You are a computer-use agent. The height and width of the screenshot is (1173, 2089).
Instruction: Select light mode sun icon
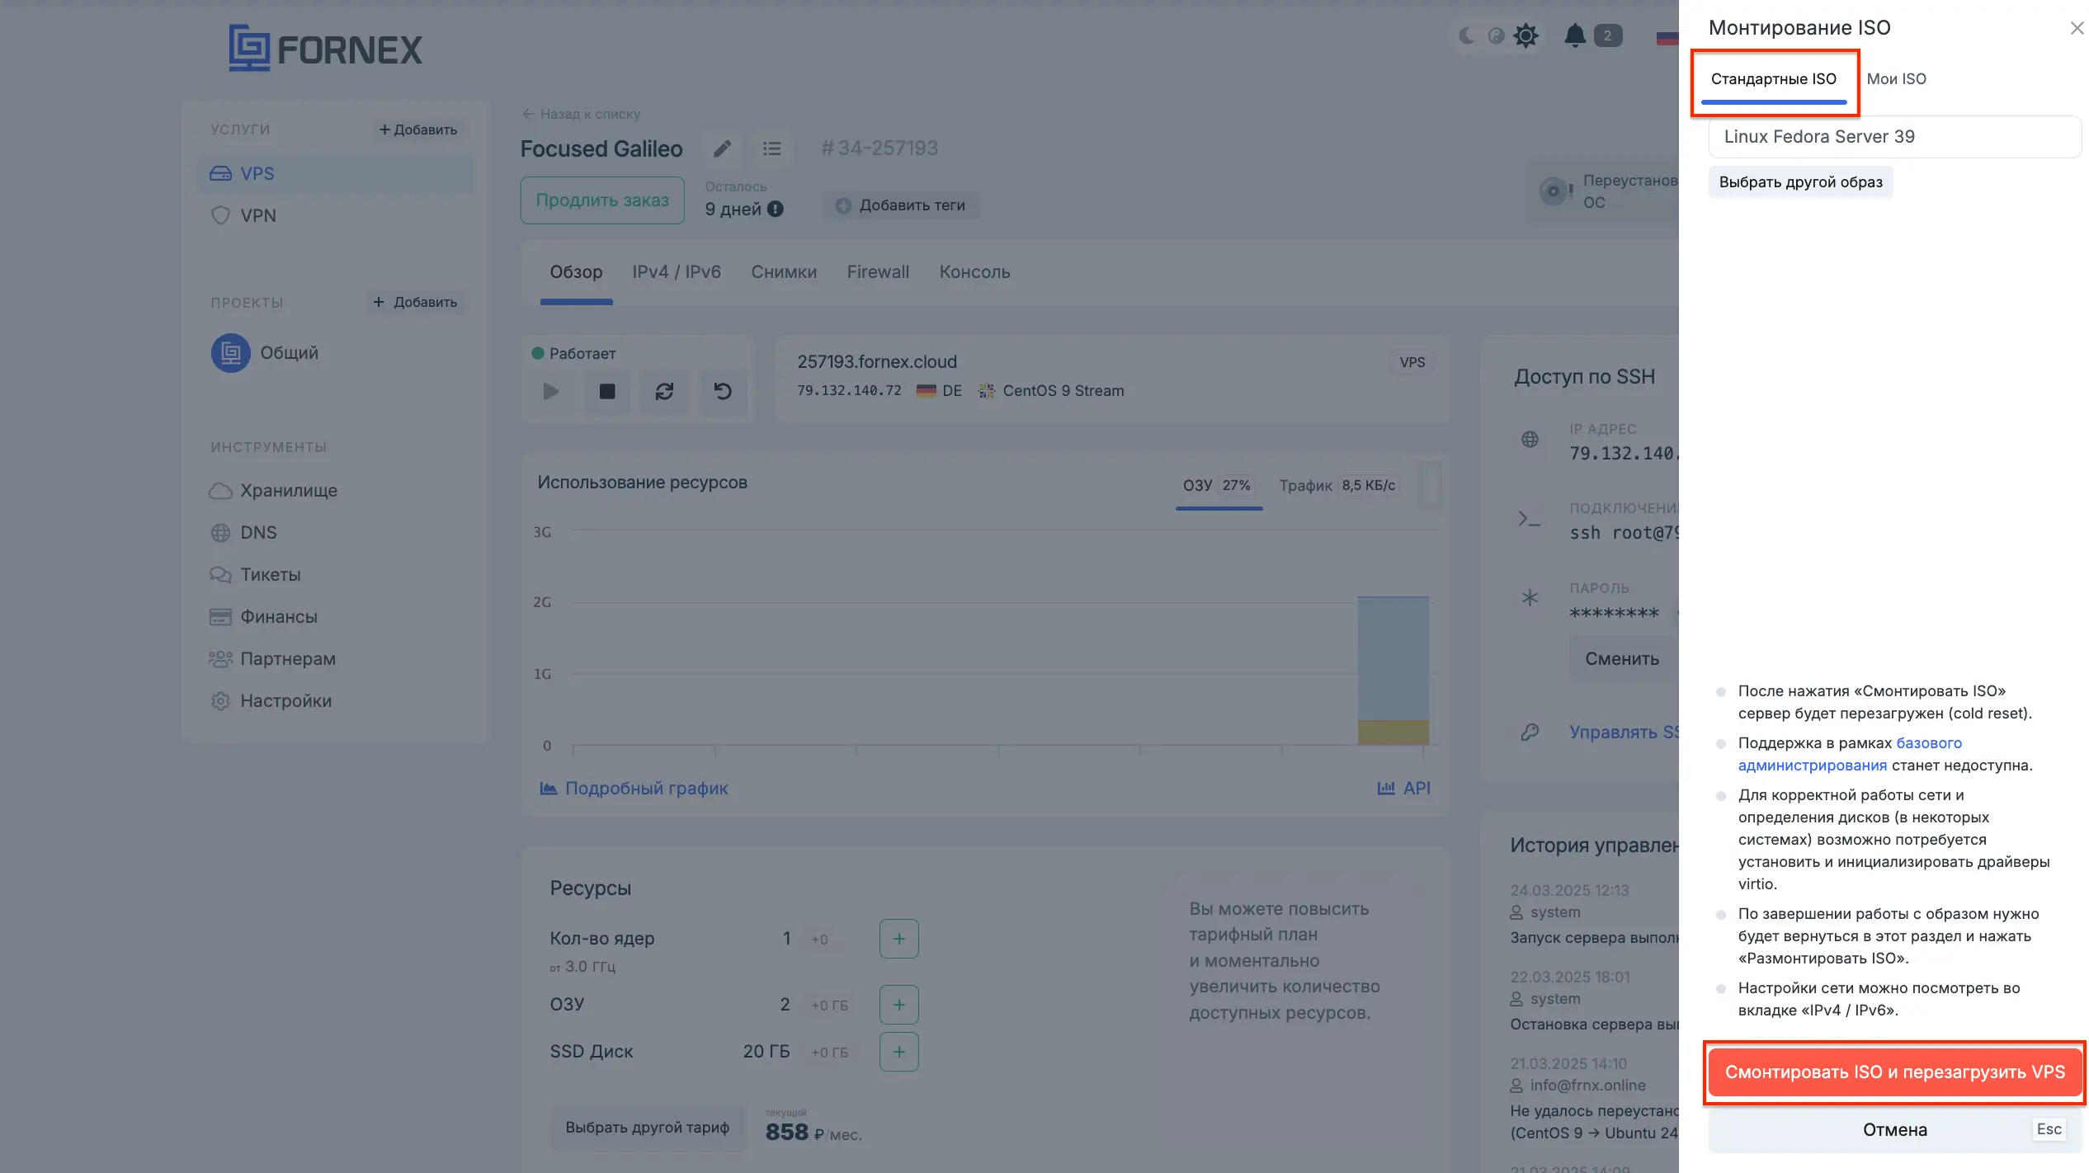(1526, 35)
